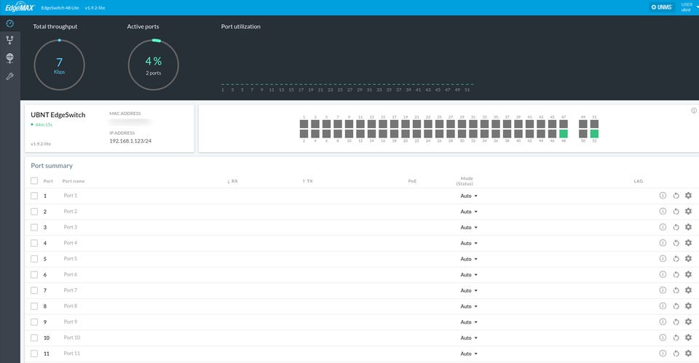Sort the table by TX column
The image size is (699, 363).
307,181
